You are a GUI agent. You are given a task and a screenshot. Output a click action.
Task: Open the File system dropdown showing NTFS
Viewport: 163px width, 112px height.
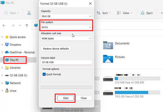pyautogui.click(x=66, y=27)
